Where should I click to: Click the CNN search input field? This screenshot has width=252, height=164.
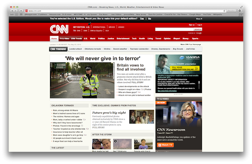click(x=174, y=29)
